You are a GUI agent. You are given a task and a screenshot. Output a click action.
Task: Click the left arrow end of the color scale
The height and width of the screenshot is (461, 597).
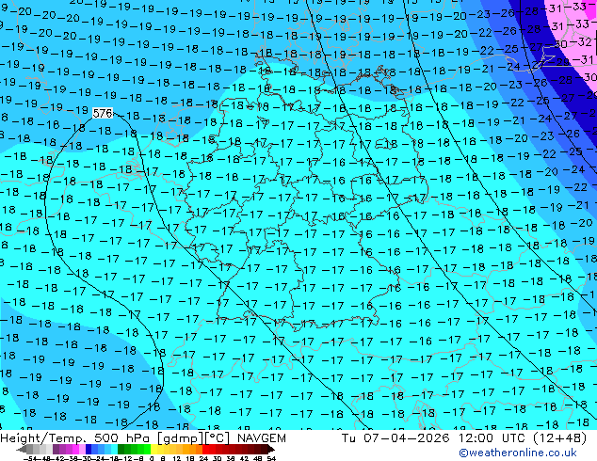tap(22, 449)
